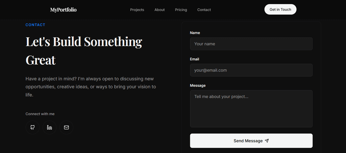
Task: Navigate to the About section
Action: click(x=159, y=10)
